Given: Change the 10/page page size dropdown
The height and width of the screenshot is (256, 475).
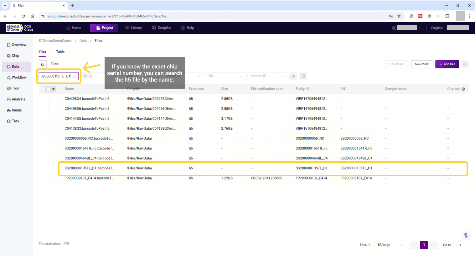Looking at the screenshot, I should coord(390,245).
